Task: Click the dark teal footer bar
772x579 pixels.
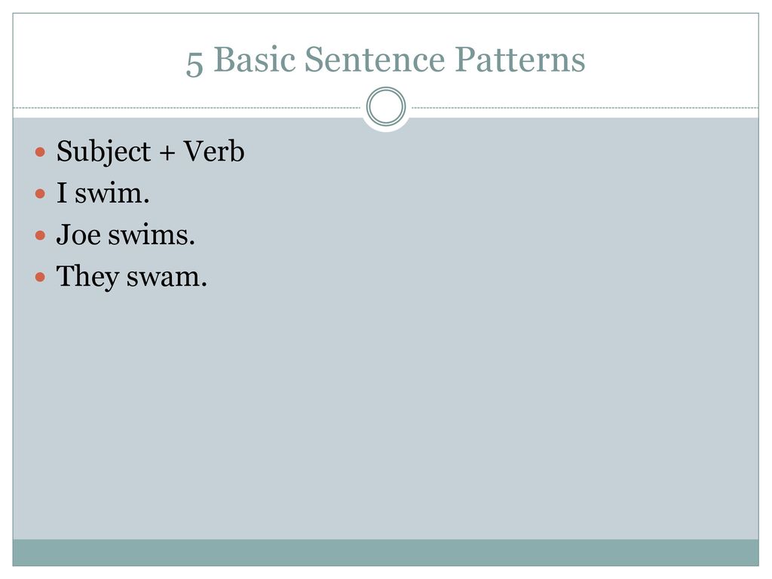Action: pos(385,553)
